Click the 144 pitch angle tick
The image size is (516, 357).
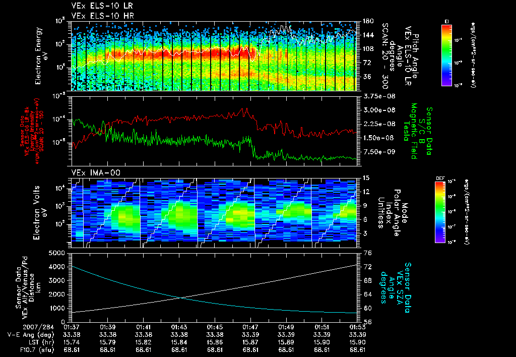[368, 35]
